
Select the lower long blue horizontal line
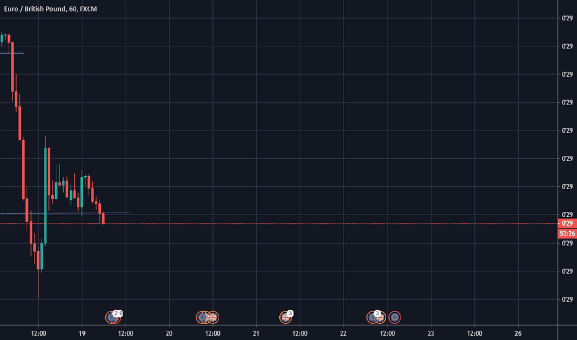tap(64, 213)
